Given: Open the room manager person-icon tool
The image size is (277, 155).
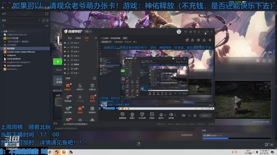Looking at the screenshot, I should click(80, 87).
